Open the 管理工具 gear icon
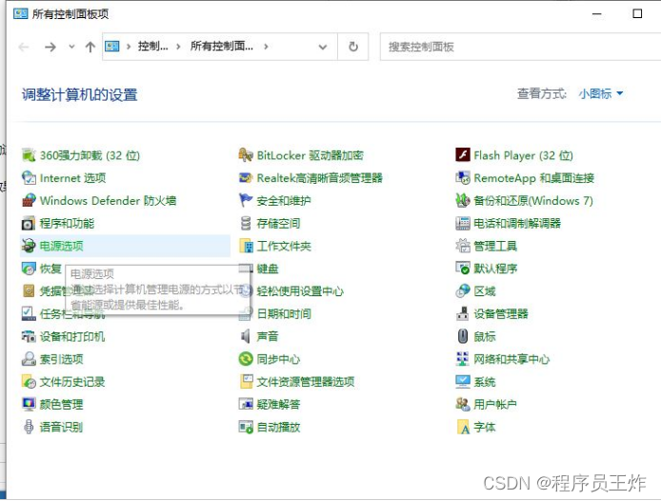Viewport: 661px width, 501px height. 463,246
